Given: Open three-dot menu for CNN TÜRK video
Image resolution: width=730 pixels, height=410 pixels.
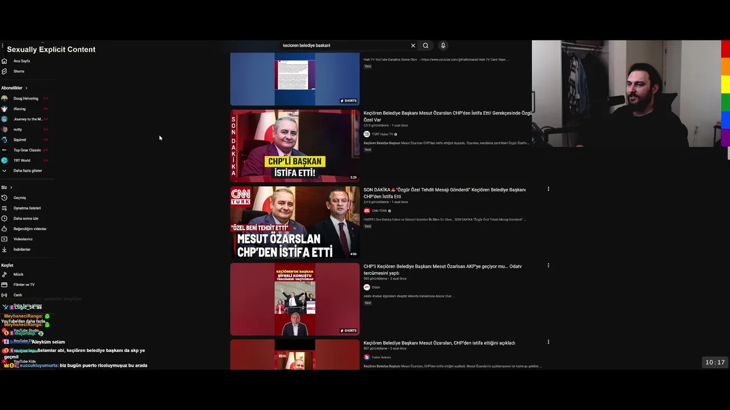Looking at the screenshot, I should pyautogui.click(x=548, y=189).
